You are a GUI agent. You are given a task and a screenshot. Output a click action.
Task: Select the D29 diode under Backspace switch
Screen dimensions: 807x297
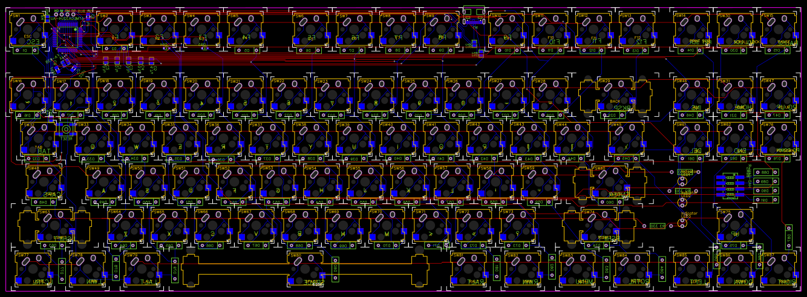point(612,115)
